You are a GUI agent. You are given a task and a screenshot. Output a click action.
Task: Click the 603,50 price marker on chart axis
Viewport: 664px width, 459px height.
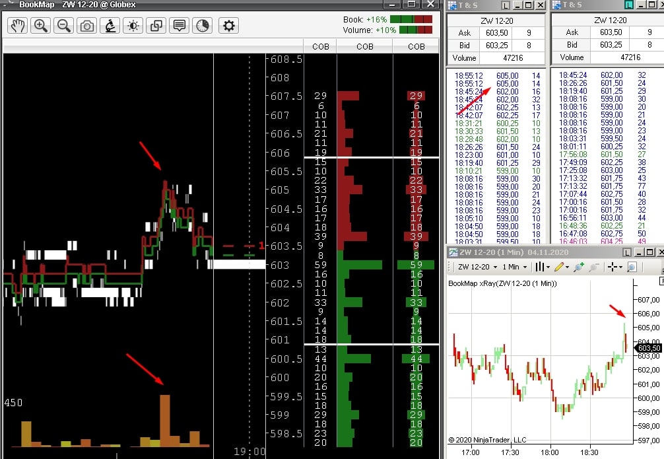(x=649, y=348)
